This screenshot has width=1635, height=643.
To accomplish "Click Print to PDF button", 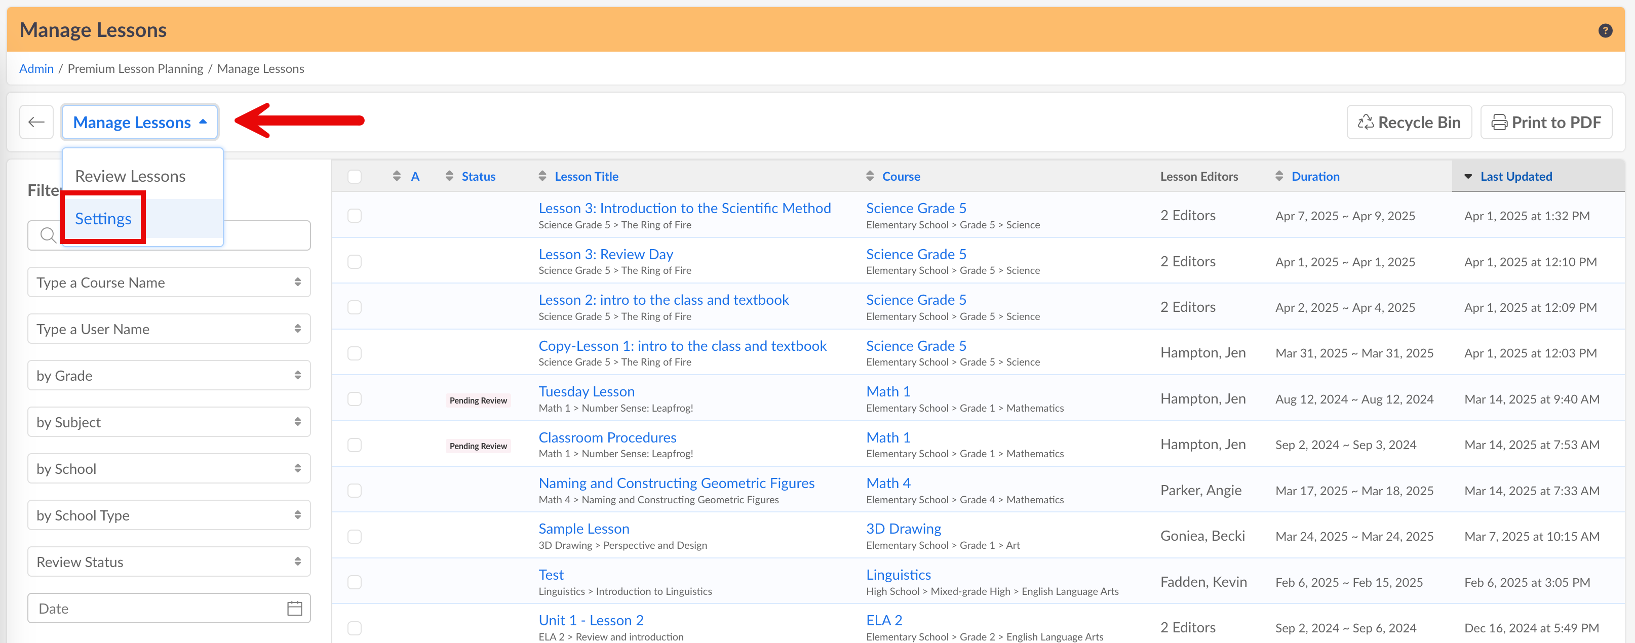I will coord(1545,122).
